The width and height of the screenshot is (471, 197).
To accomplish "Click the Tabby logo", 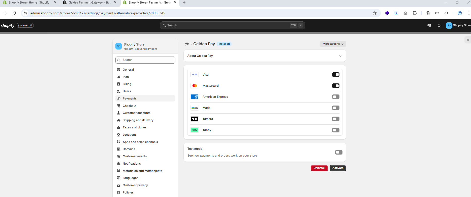I will [195, 130].
